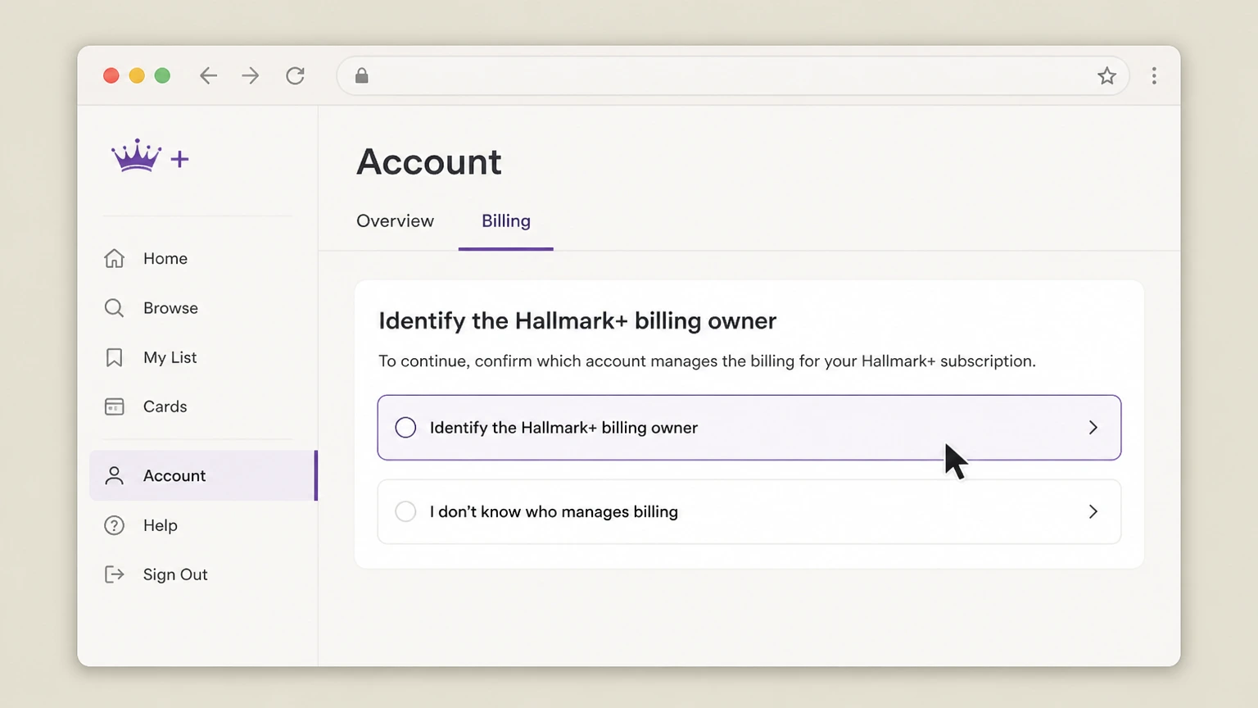Close window with red button
Screen dimensions: 1258x708
pos(111,76)
